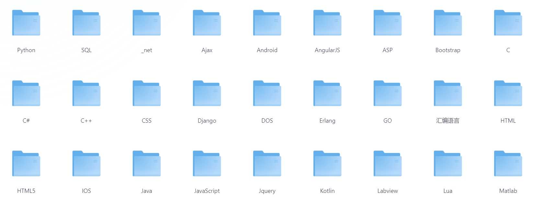Screen dimensions: 558x199
Task: Select the _net folder icon
Action: 147,23
